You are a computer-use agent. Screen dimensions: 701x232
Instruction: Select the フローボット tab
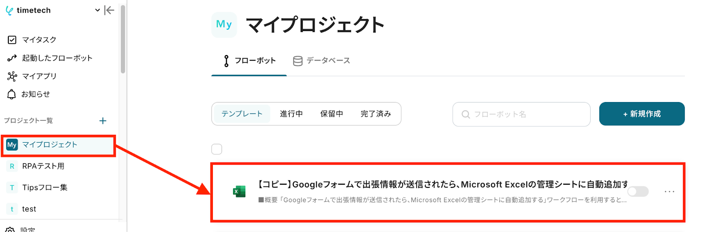point(249,61)
